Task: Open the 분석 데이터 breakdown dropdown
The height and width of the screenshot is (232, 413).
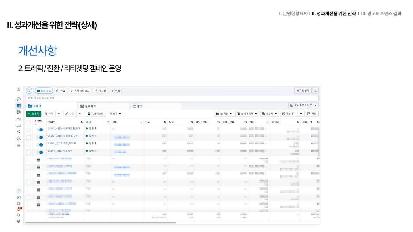Action: [x=247, y=114]
